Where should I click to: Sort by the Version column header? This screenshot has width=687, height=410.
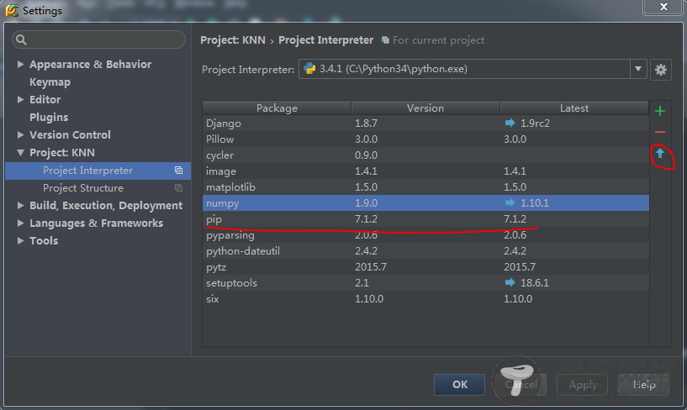click(x=425, y=108)
